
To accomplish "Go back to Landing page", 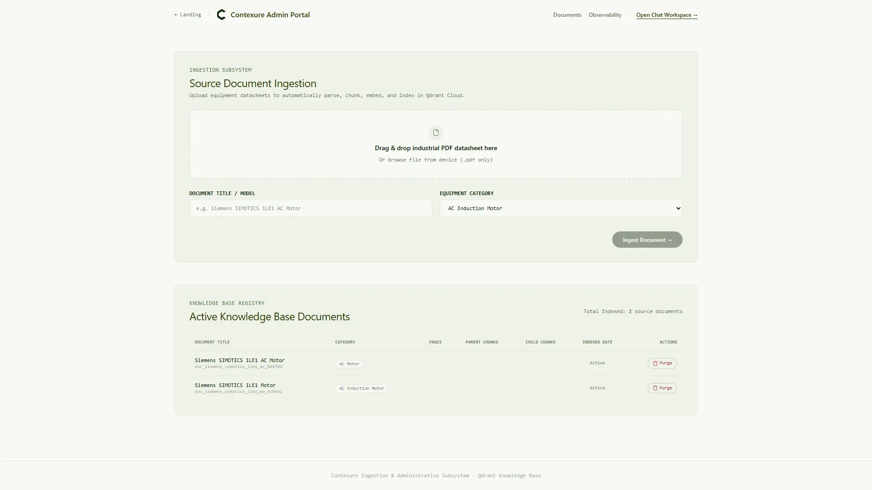I will [x=188, y=15].
